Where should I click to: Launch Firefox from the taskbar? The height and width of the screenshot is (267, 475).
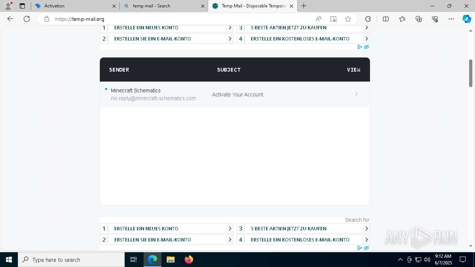189,260
